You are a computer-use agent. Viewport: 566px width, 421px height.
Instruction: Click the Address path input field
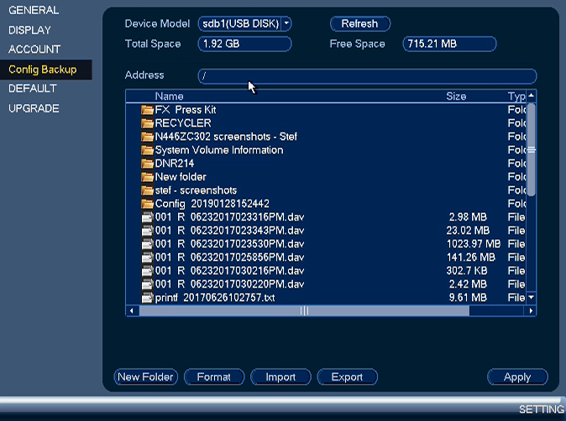[367, 76]
